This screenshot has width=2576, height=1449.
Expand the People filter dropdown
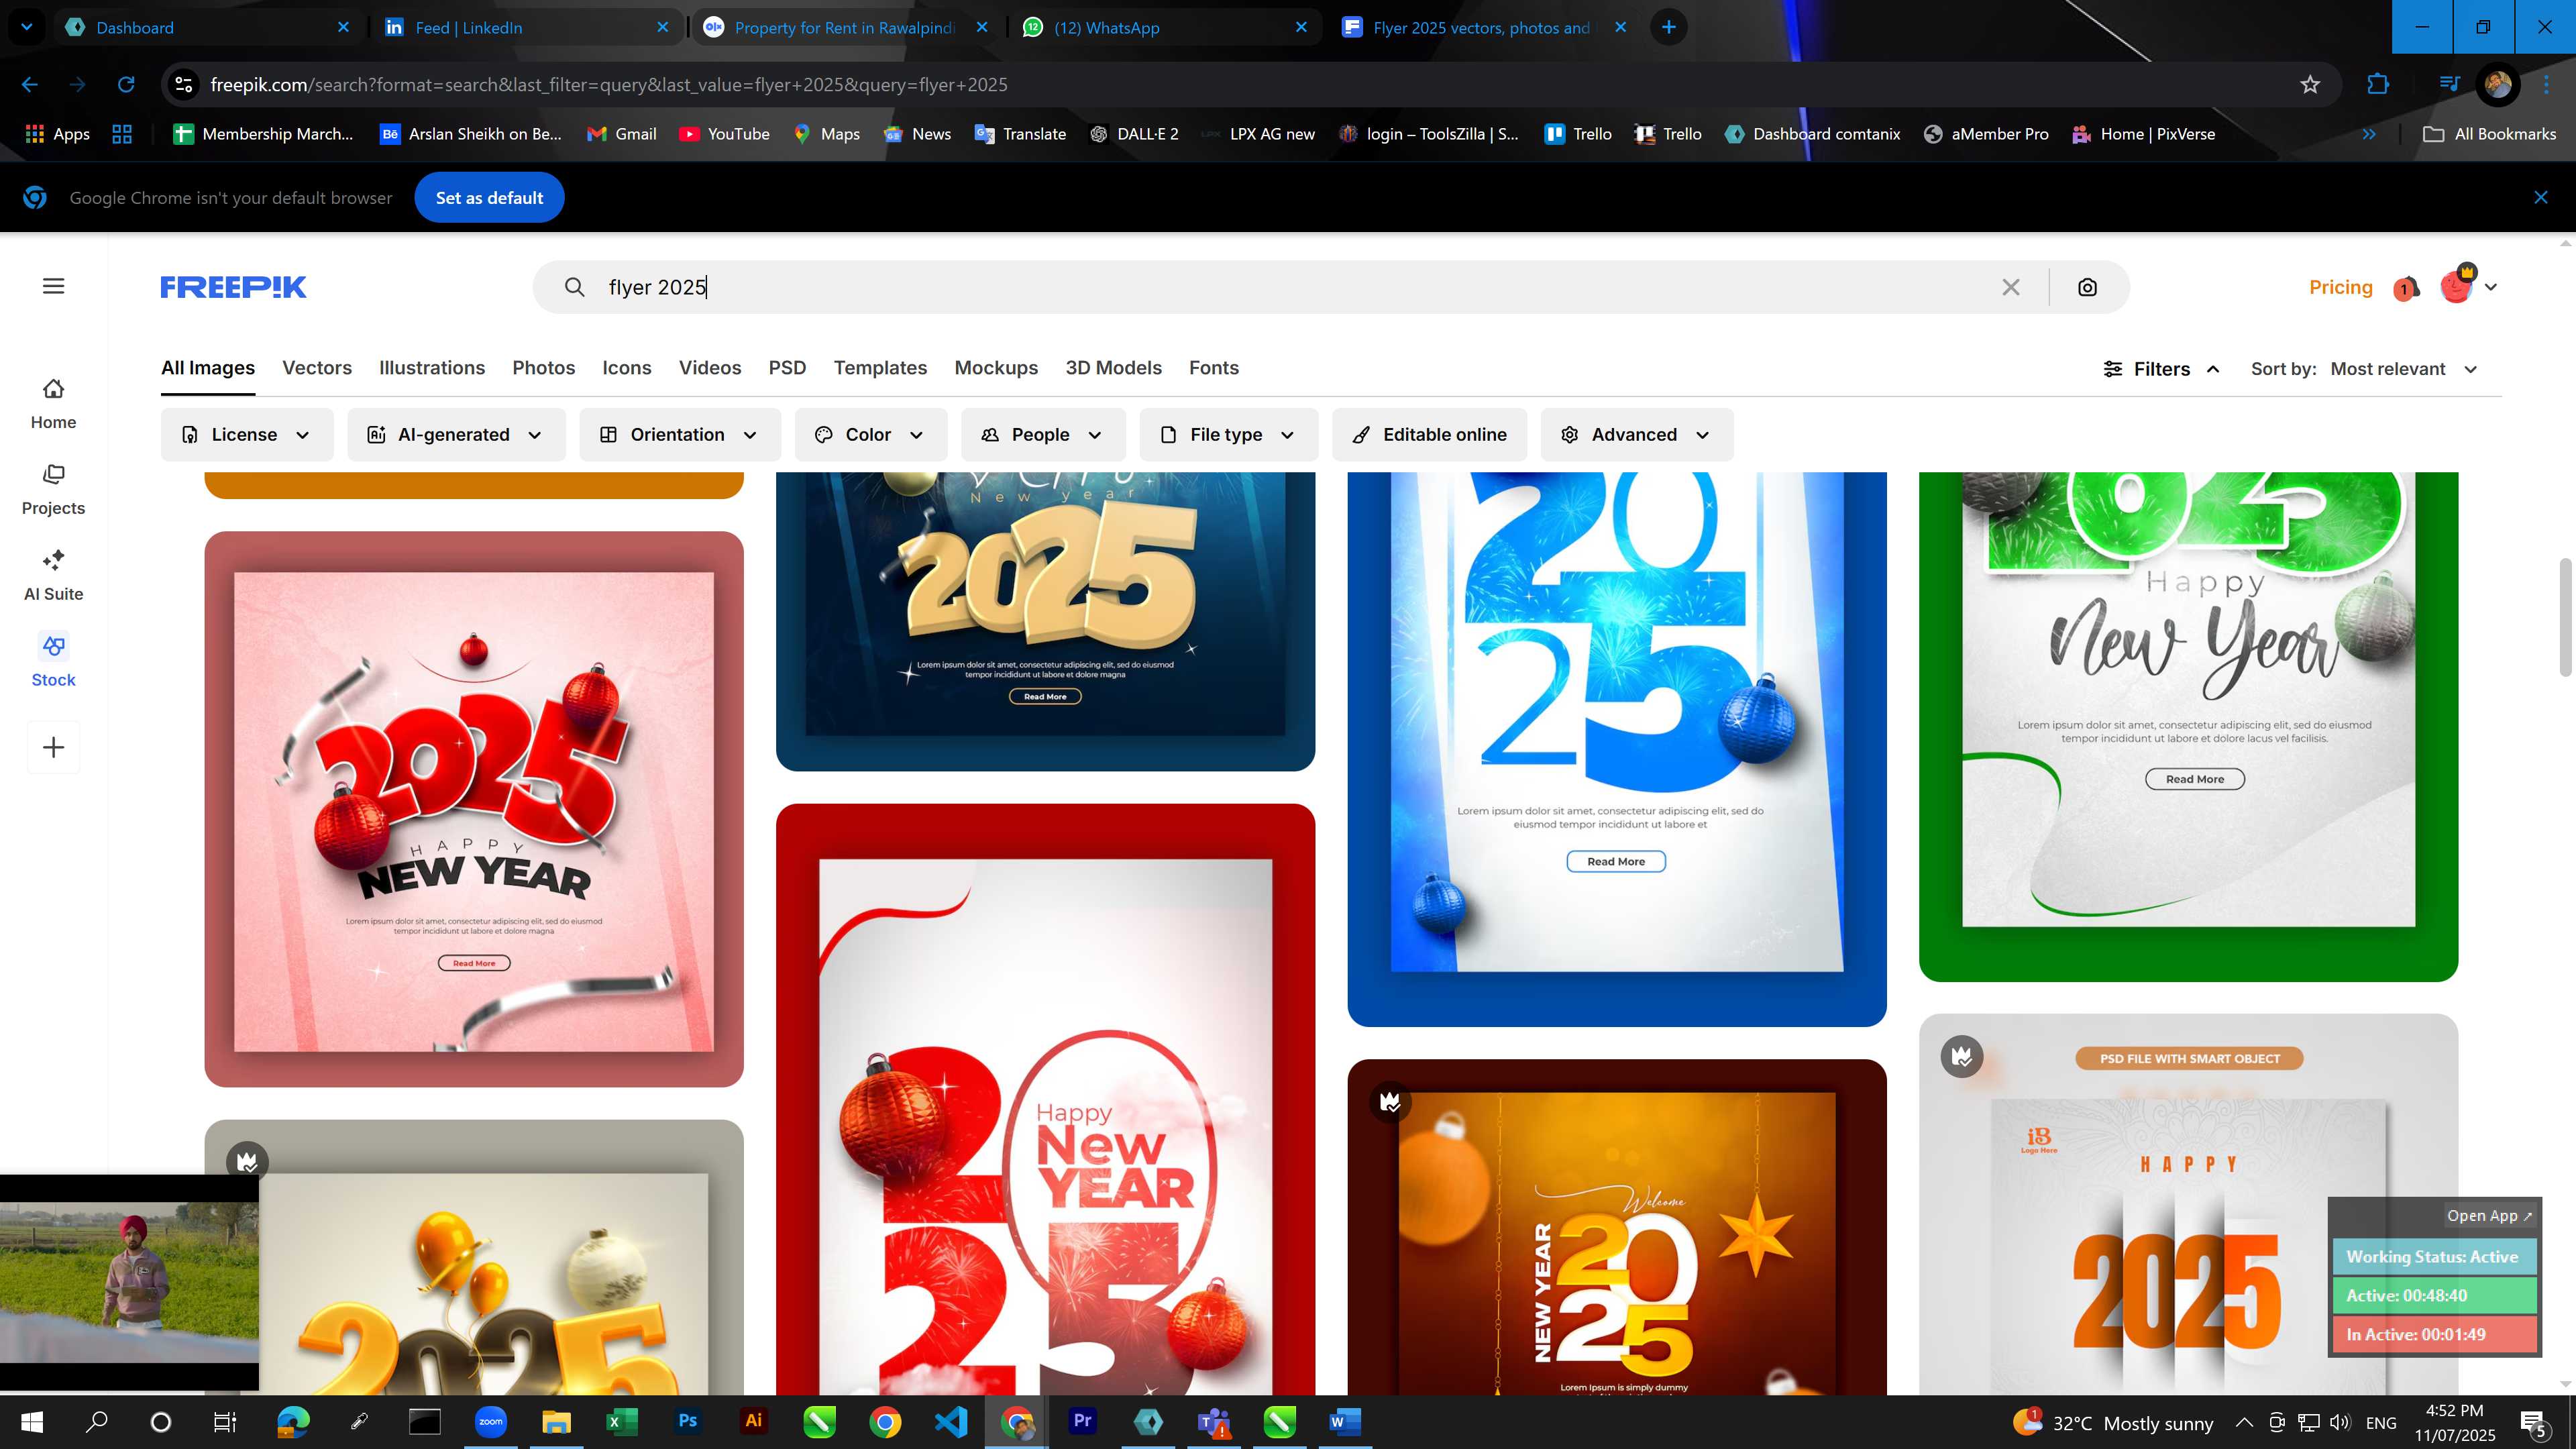click(x=1043, y=434)
